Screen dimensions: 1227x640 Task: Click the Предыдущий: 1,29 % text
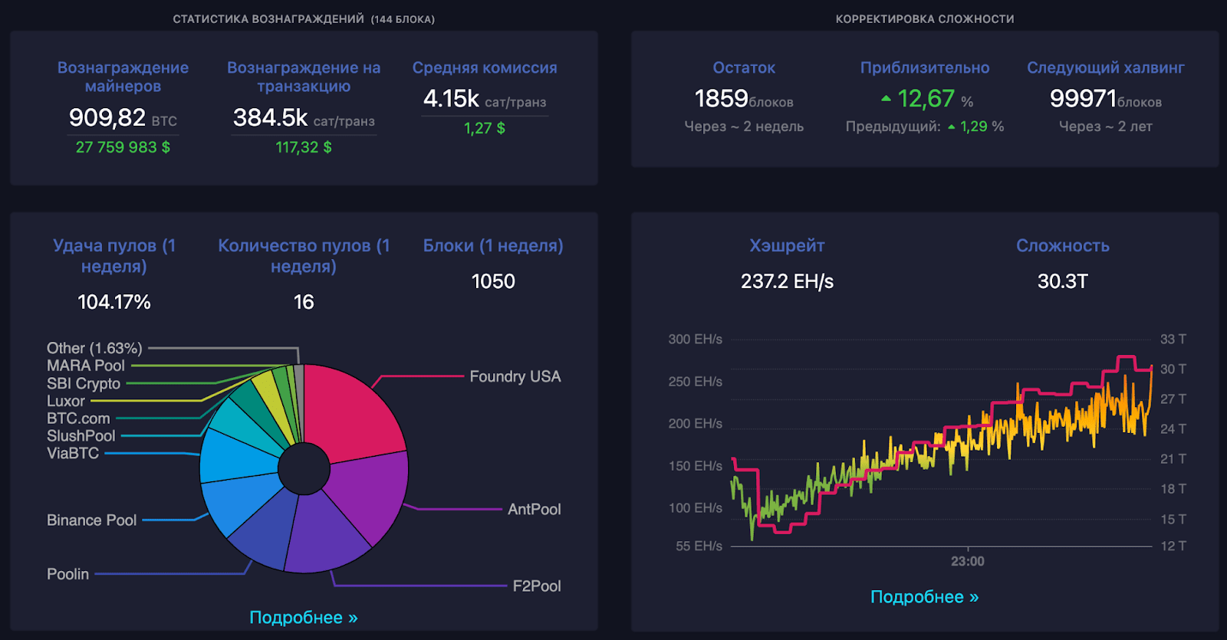[x=925, y=126]
